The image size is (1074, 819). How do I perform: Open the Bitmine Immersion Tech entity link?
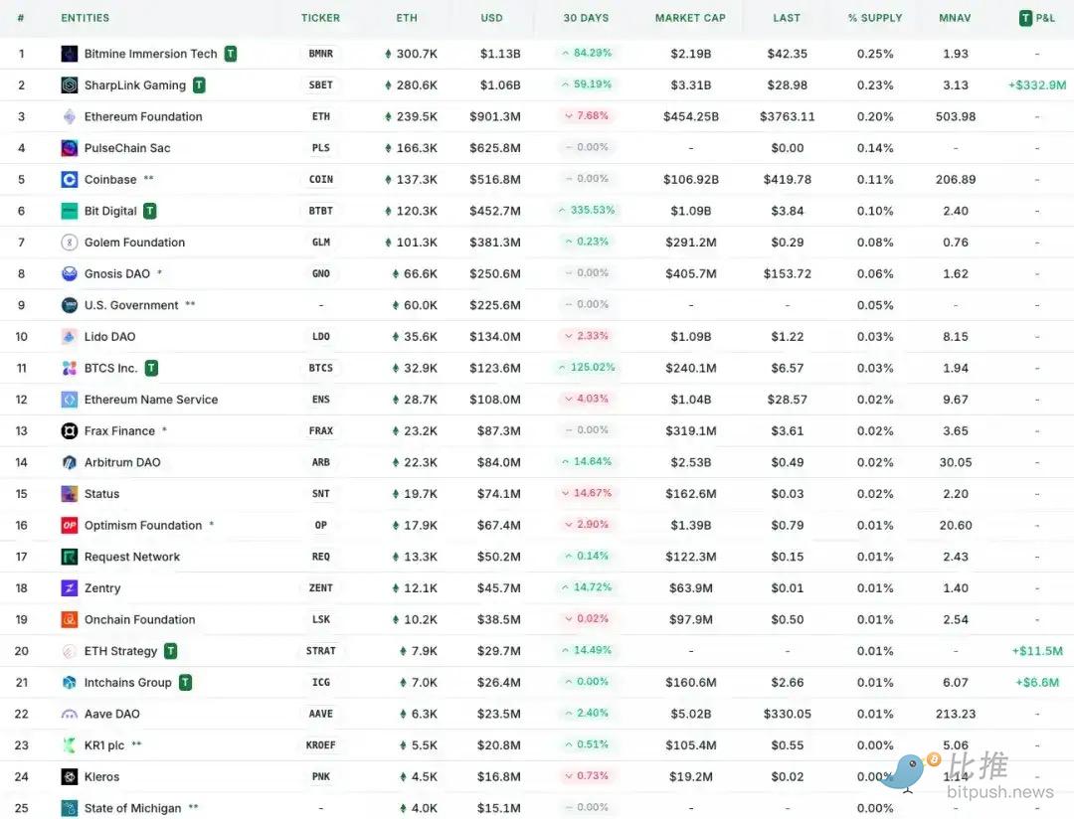tap(151, 54)
